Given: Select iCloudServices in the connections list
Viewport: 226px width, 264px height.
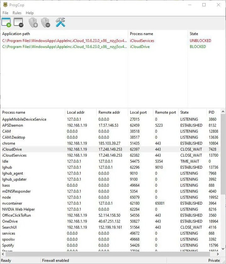Looking at the screenshot, I should point(110,155).
